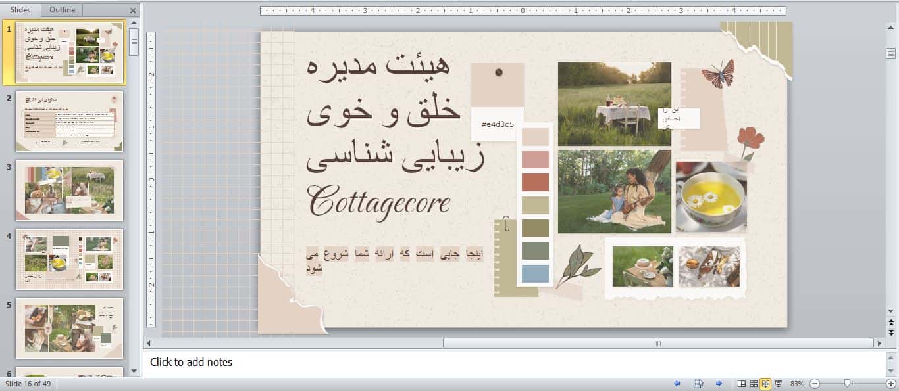Viewport: 899px width, 391px height.
Task: Start the Slide Show from status bar
Action: [x=779, y=384]
